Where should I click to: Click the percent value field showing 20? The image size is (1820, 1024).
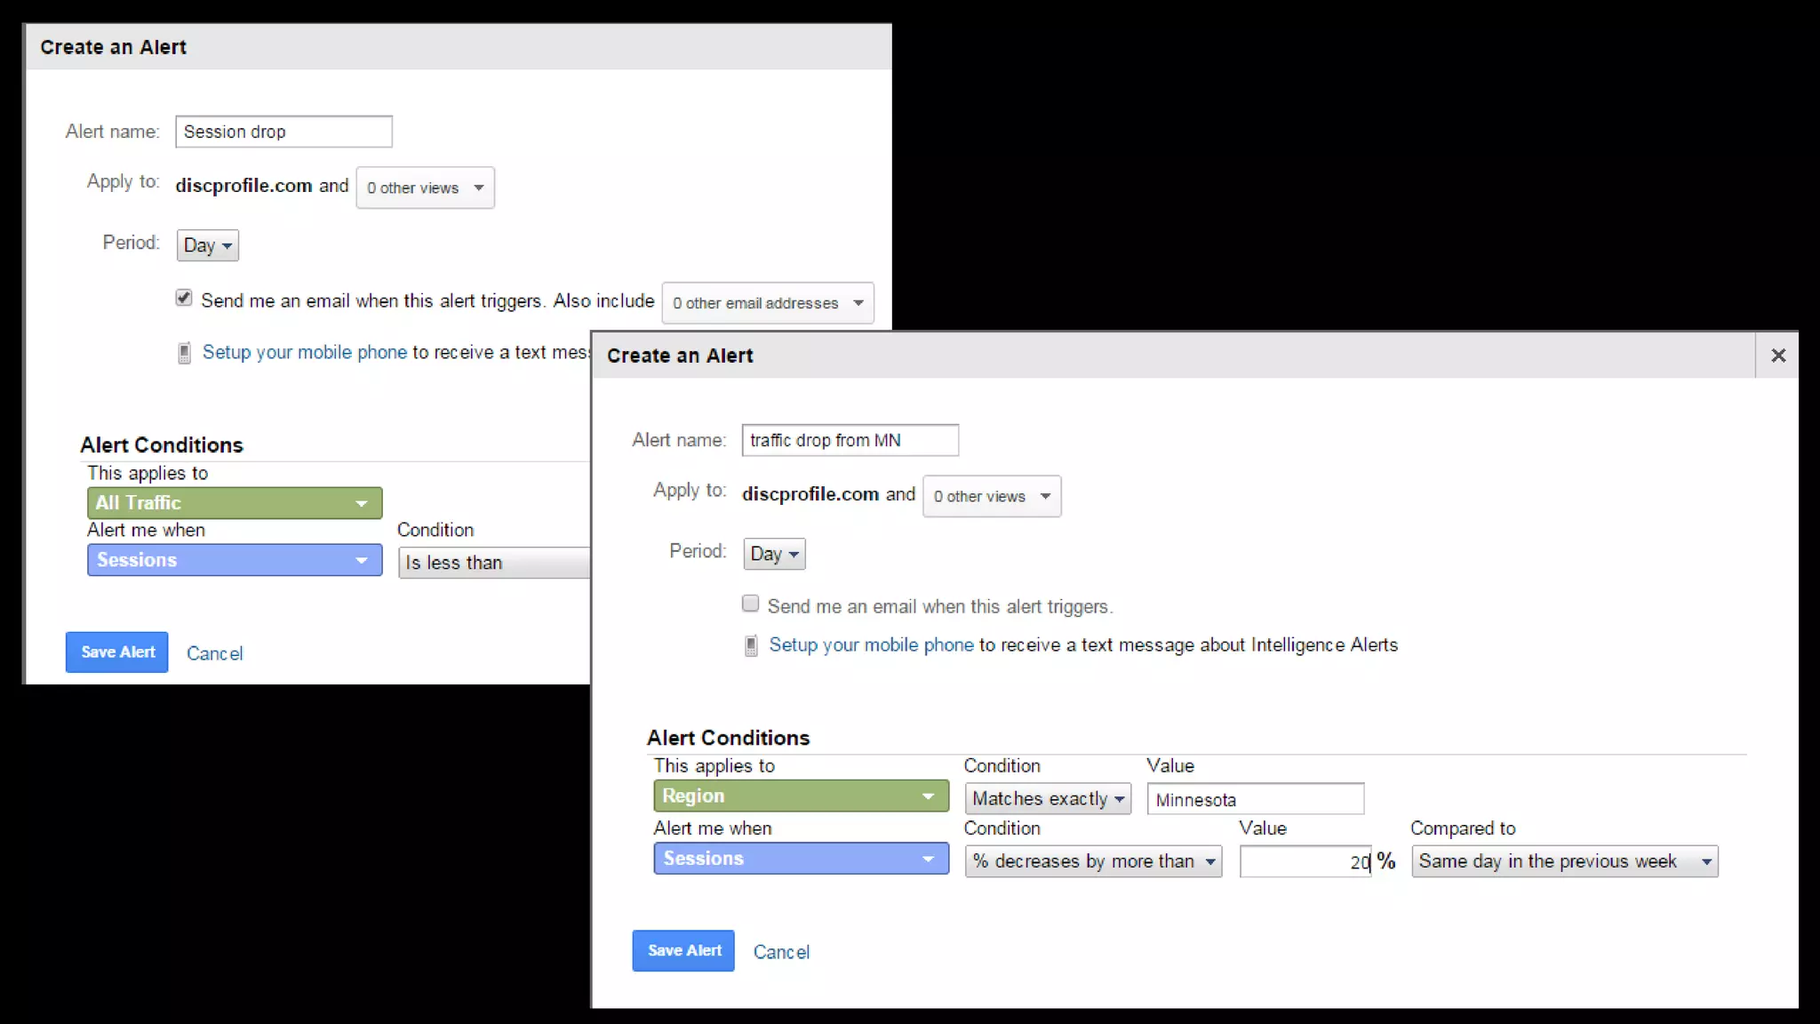coord(1305,861)
